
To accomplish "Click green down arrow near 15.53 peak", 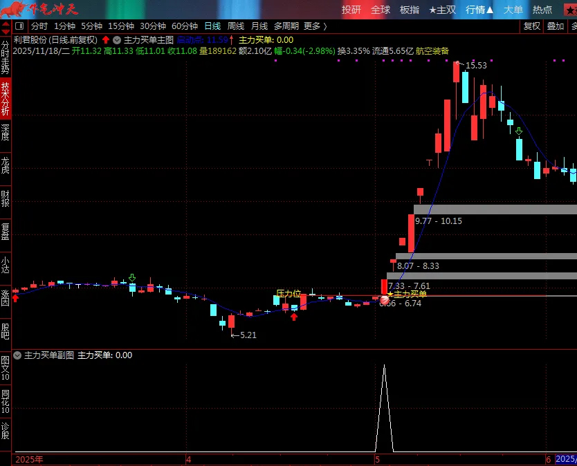I will pyautogui.click(x=519, y=131).
